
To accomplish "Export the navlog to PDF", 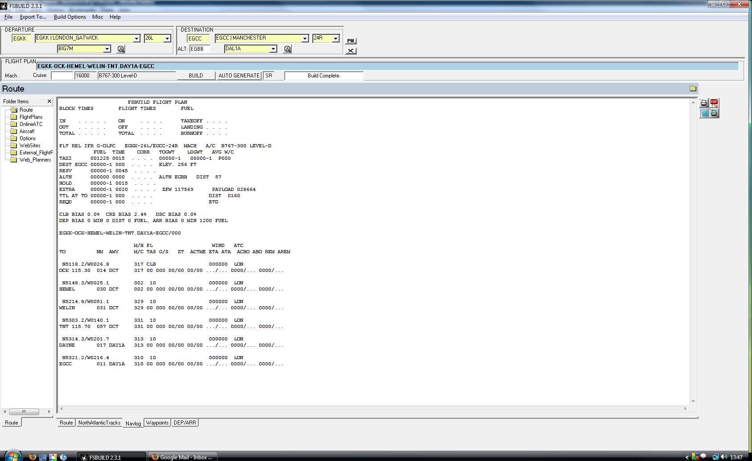I will (x=714, y=103).
